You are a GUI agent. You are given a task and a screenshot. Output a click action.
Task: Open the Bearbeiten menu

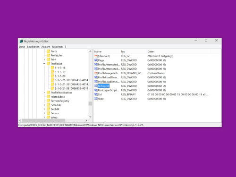click(33, 47)
